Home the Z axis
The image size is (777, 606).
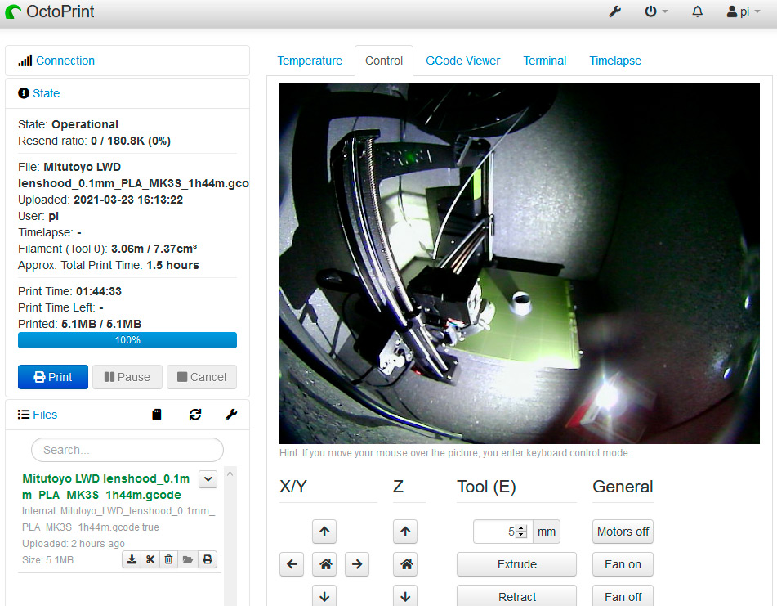point(405,564)
